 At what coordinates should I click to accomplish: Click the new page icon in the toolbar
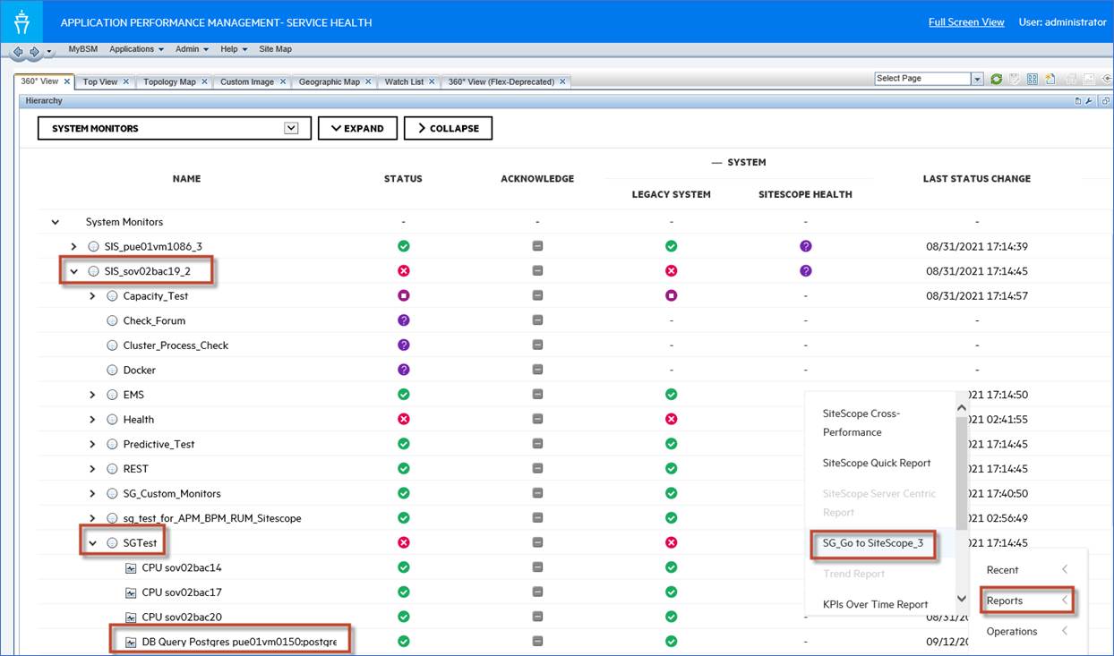pos(1049,79)
